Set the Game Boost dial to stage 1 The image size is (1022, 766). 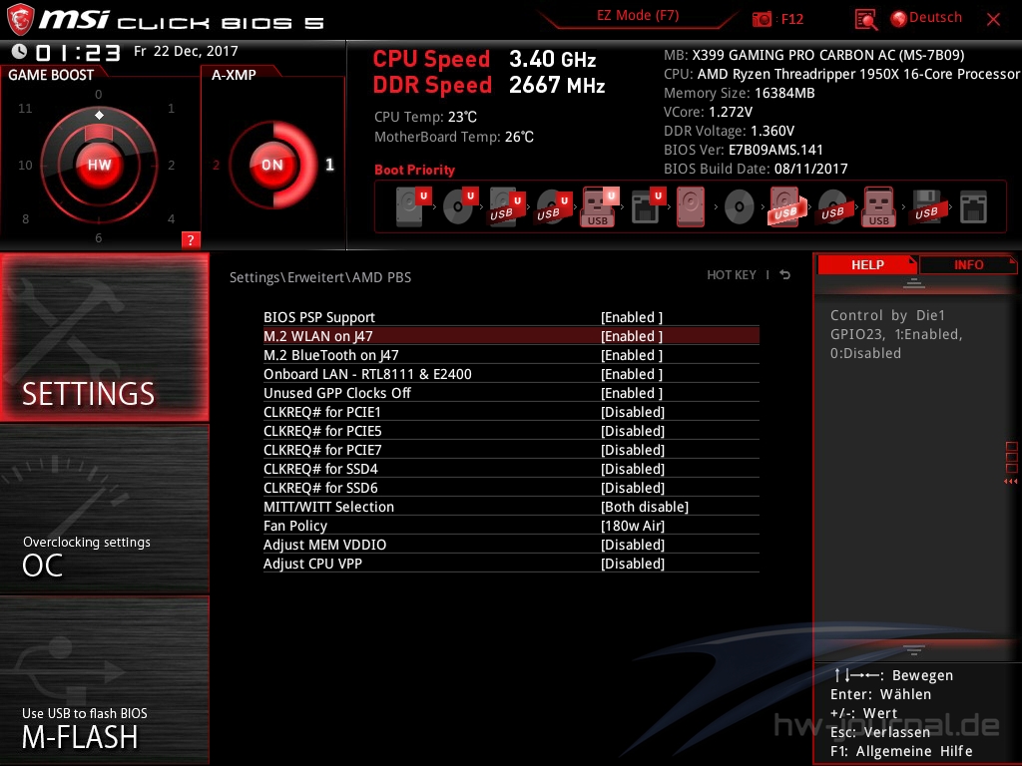click(x=171, y=108)
